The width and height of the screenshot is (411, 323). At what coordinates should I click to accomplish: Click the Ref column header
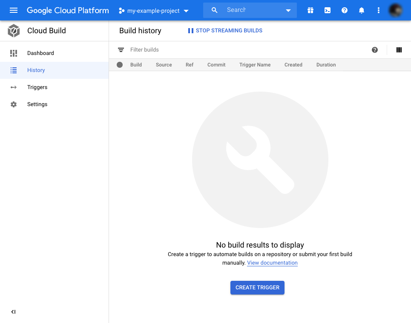(190, 65)
